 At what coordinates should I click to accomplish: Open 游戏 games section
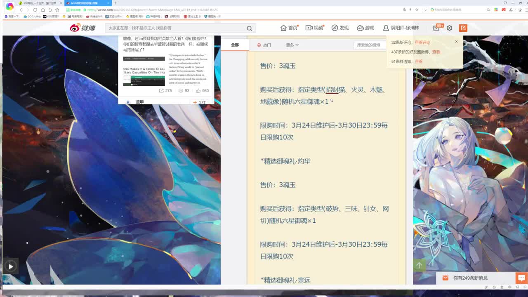[365, 28]
